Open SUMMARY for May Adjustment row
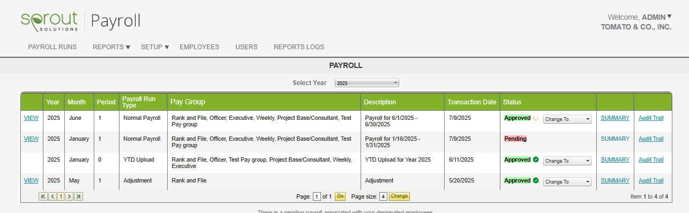The image size is (689, 213). tap(615, 180)
